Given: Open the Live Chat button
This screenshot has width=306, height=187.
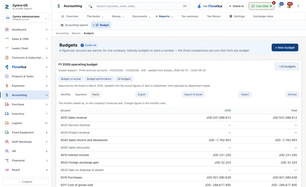Looking at the screenshot, I should coord(261,6).
